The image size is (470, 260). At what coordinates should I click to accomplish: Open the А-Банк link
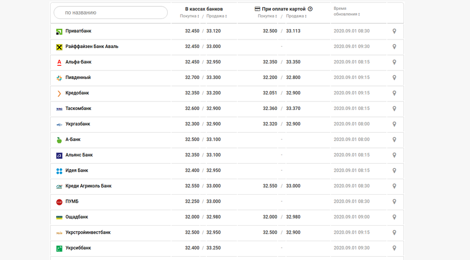(x=73, y=140)
